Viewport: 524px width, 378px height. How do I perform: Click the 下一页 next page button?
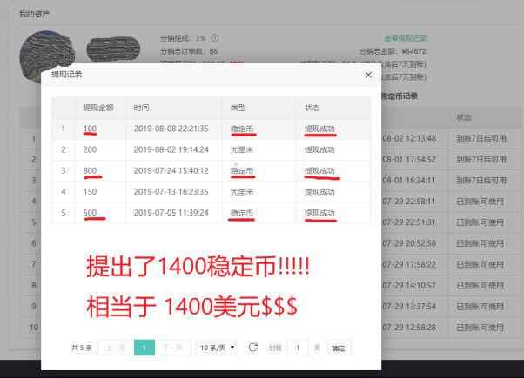point(174,348)
